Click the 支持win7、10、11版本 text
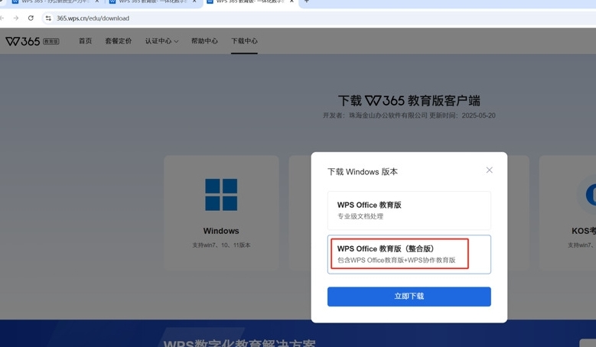 (x=221, y=245)
